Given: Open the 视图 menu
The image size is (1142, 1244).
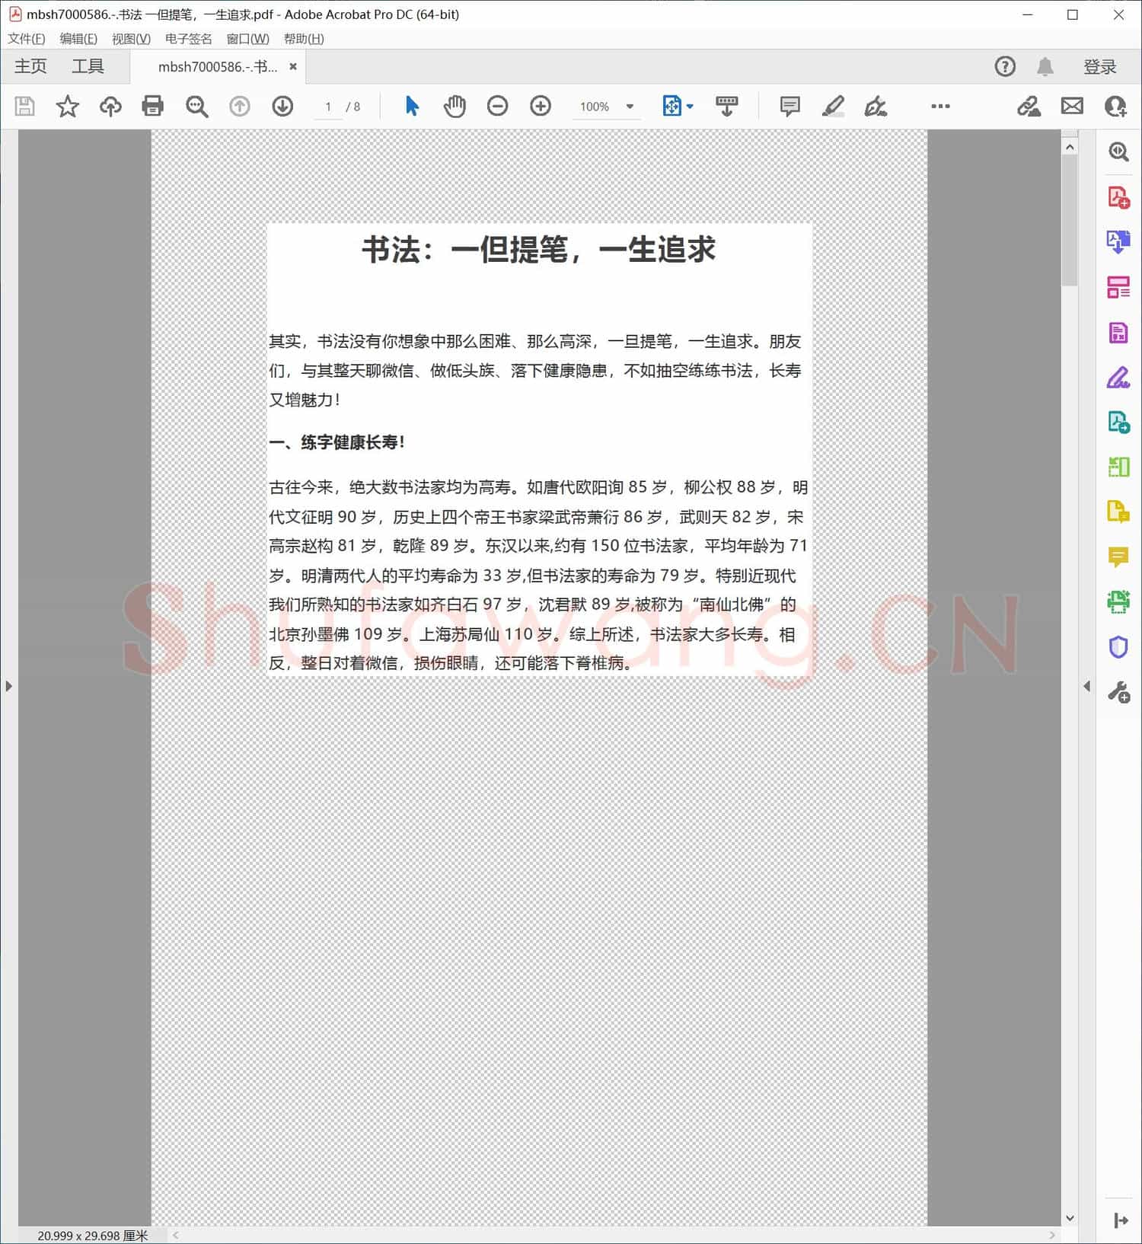Looking at the screenshot, I should tap(131, 39).
